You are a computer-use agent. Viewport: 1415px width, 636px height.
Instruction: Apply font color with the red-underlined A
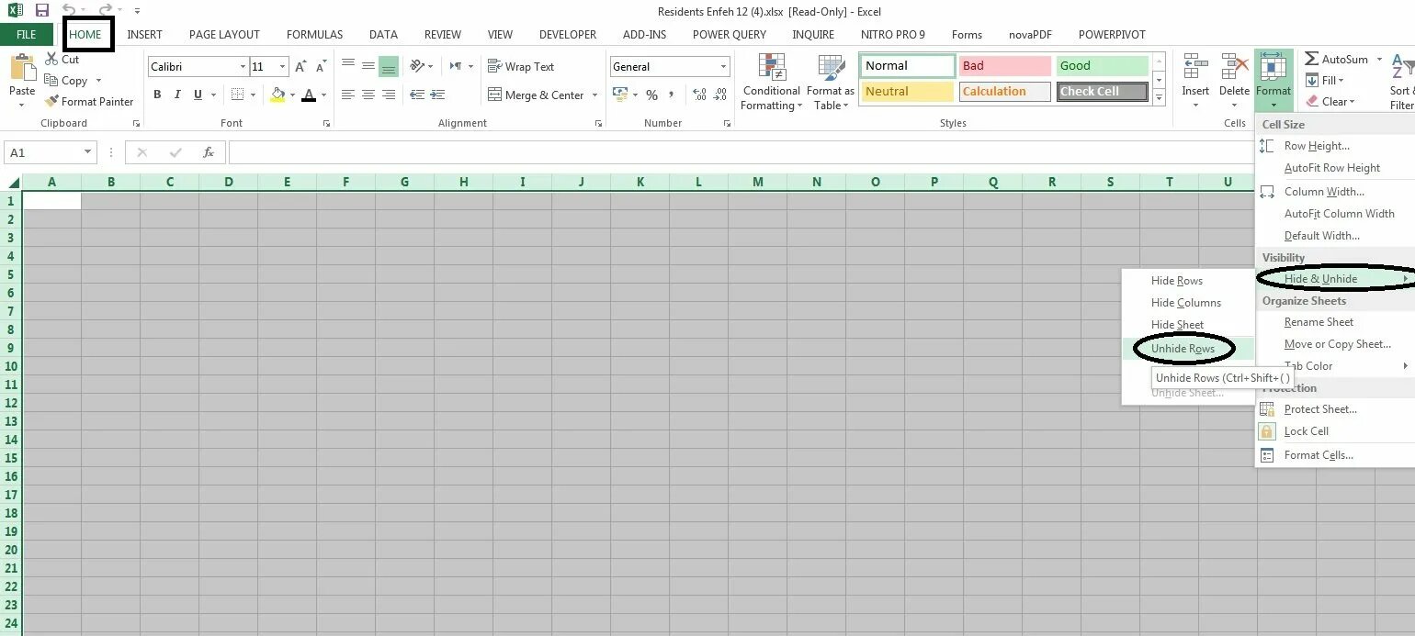[x=309, y=95]
